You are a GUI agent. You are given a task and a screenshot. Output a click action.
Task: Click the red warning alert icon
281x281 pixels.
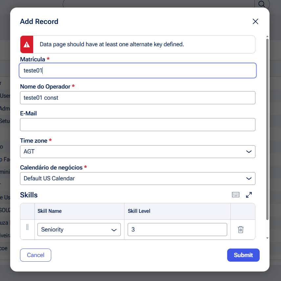click(27, 44)
